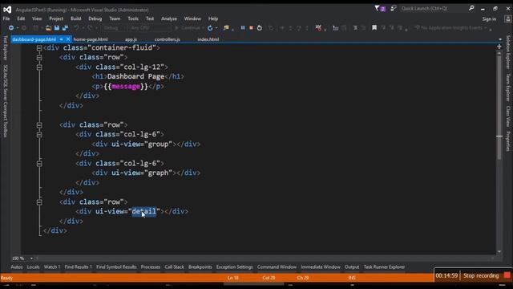Image resolution: width=513 pixels, height=289 pixels.
Task: Click the Undo toolbar icon
Action: pos(77,28)
